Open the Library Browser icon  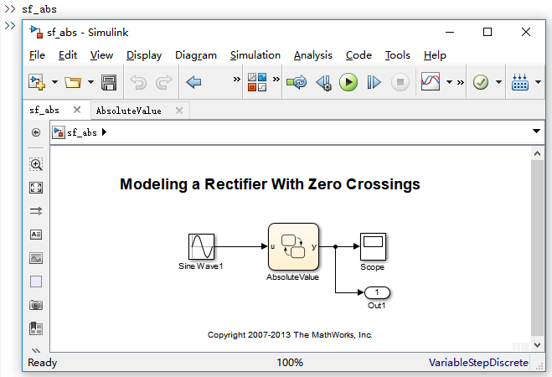[x=257, y=82]
